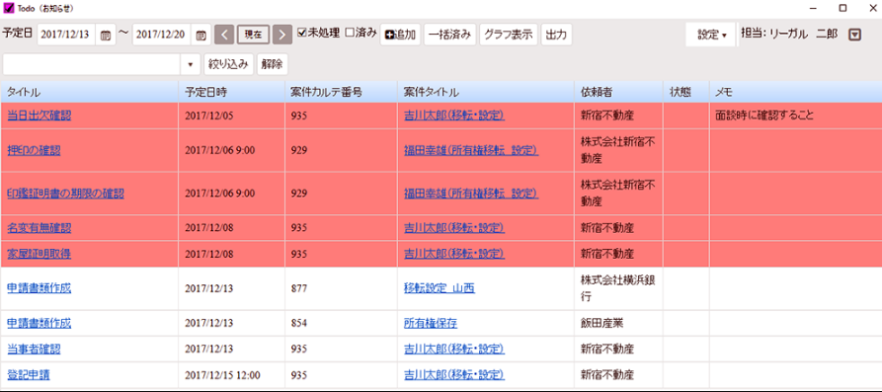
Task: Open 申請書類作成 link for case 877
Action: pyautogui.click(x=40, y=288)
